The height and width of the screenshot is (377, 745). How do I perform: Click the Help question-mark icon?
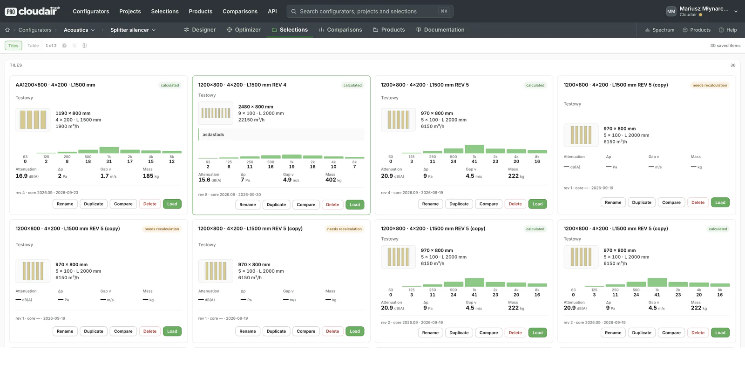721,30
